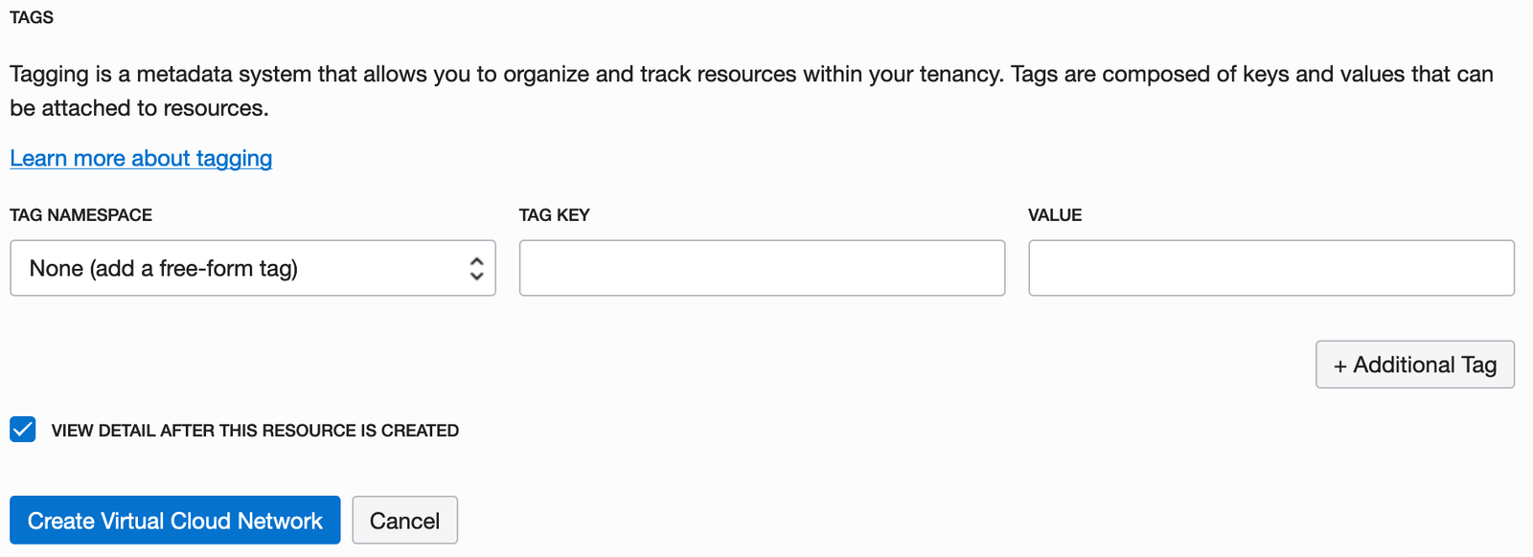Screen dimensions: 1533x557
Task: Open the Learn more about tagging link
Action: point(141,158)
